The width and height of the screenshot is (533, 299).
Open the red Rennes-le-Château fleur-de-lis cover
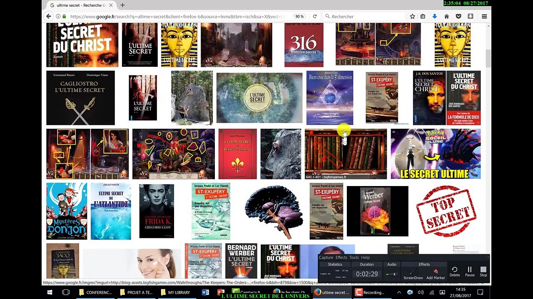tap(238, 154)
